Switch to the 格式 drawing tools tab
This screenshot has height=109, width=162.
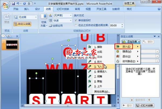(129, 9)
